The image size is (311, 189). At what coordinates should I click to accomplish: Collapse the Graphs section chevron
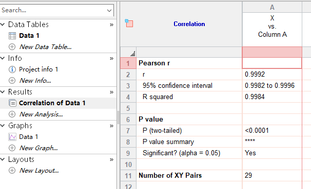(3, 126)
